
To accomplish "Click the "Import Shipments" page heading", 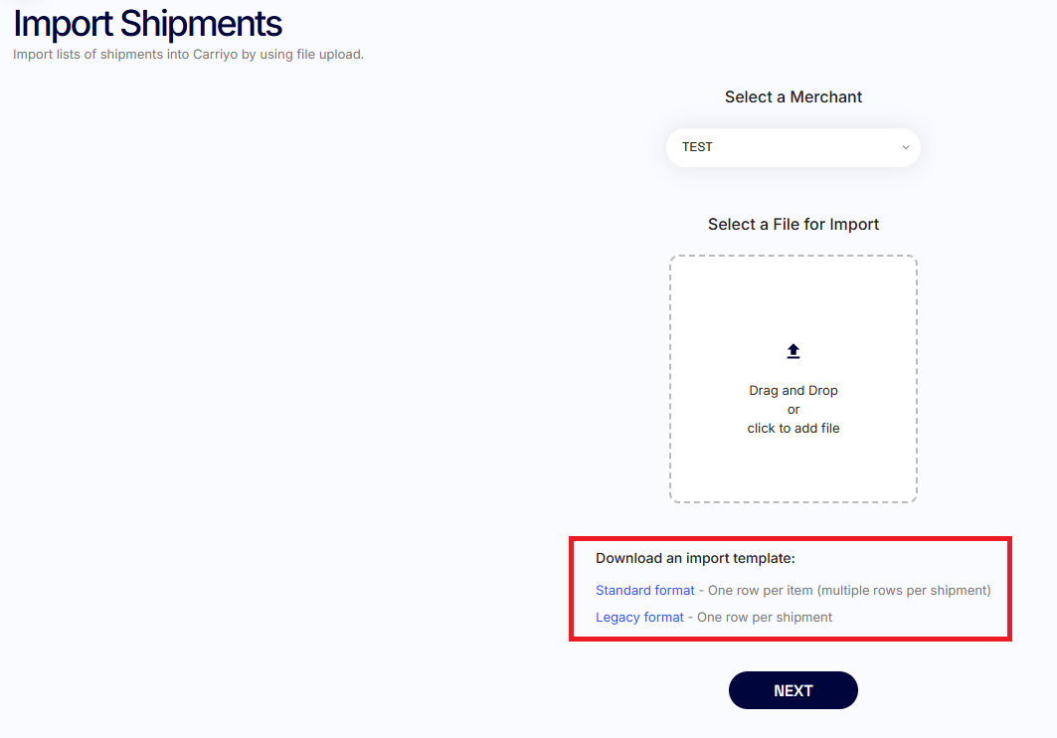I will (x=147, y=23).
